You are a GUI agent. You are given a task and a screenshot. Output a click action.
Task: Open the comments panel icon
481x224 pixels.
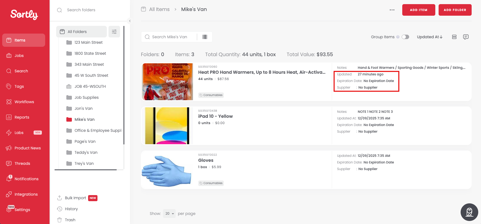tap(466, 37)
